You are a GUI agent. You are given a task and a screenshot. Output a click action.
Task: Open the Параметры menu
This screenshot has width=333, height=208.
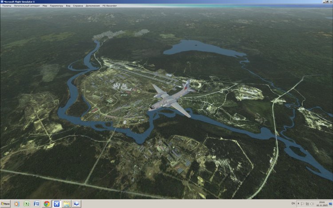56,6
